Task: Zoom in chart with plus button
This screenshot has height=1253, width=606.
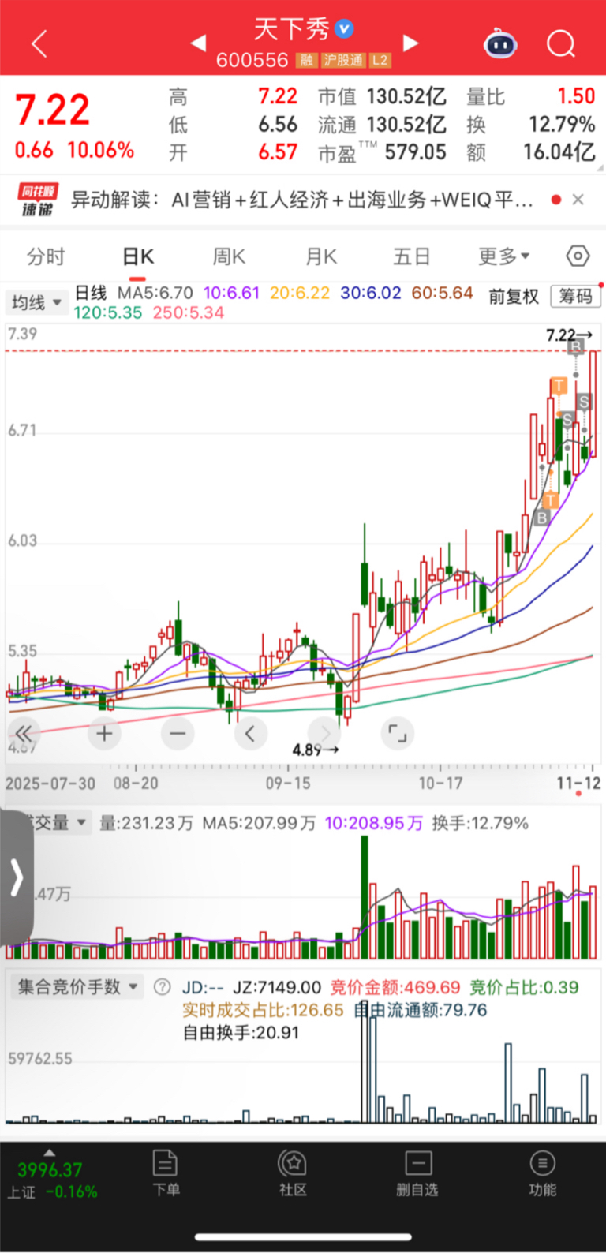Action: pos(104,734)
